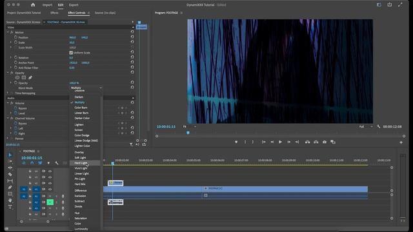Step back one frame
This screenshot has width=413, height=232.
click(x=272, y=142)
